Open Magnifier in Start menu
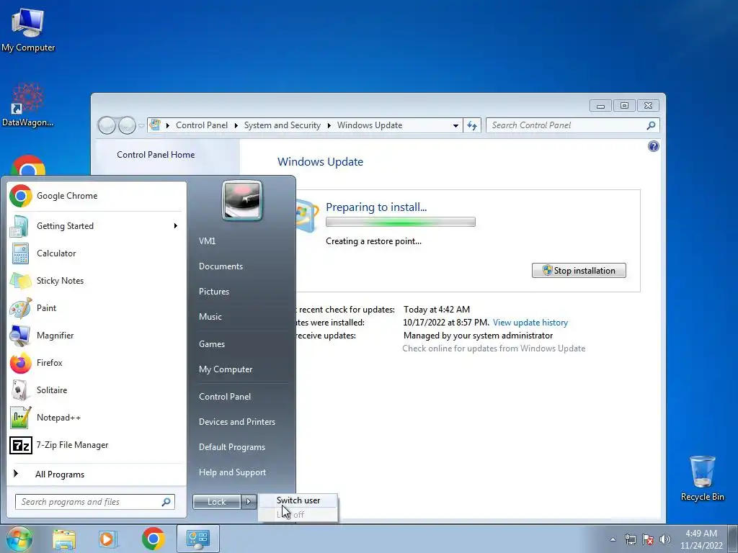 tap(97, 336)
